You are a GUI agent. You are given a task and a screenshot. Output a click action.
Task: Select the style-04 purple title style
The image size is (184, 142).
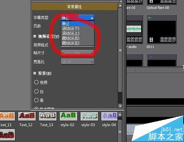coord(109,116)
